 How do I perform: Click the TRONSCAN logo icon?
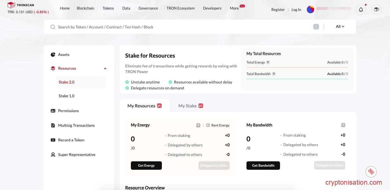coord(11,5)
